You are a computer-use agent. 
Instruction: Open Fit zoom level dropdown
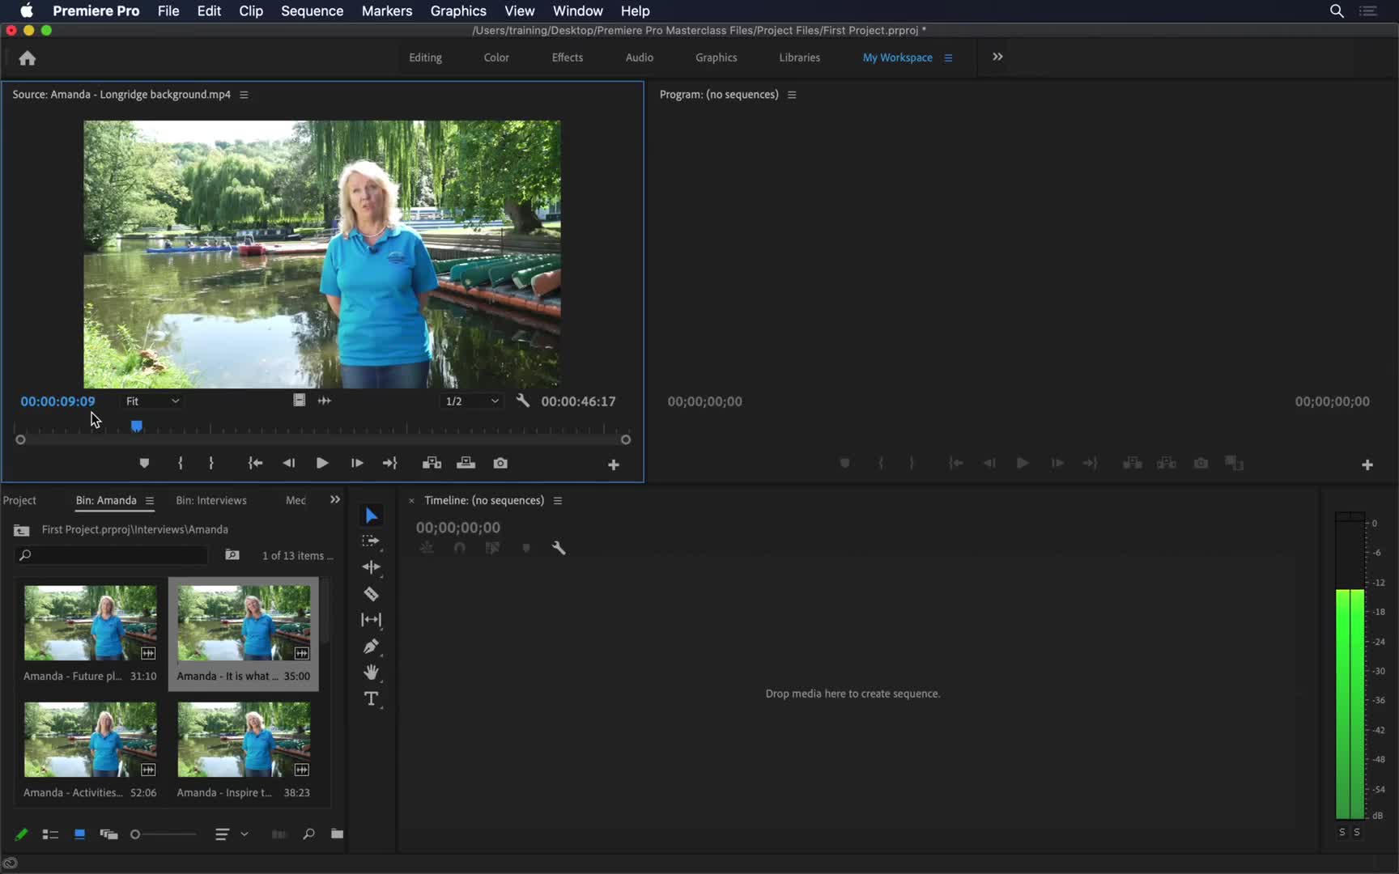click(152, 401)
